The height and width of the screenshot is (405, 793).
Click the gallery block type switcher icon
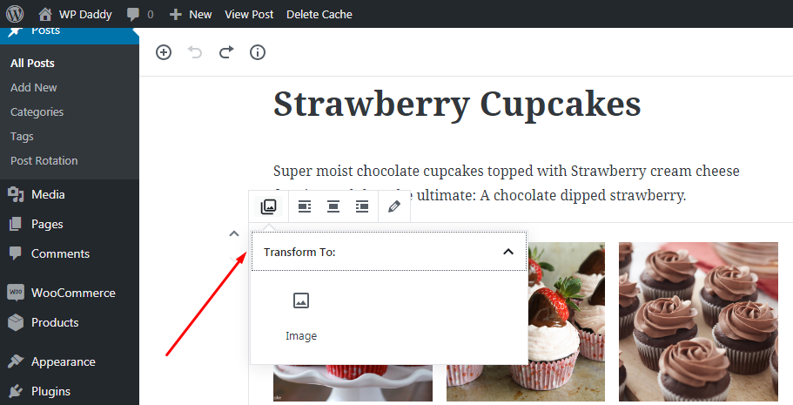268,206
